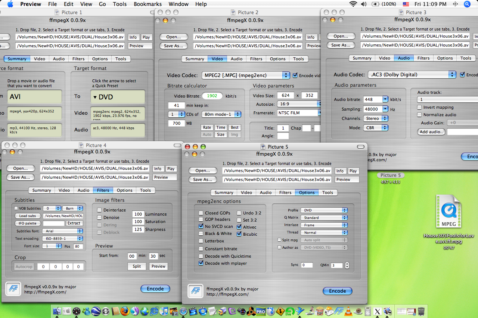Launch the ffmpegX FF icon in the Dock

point(339,311)
